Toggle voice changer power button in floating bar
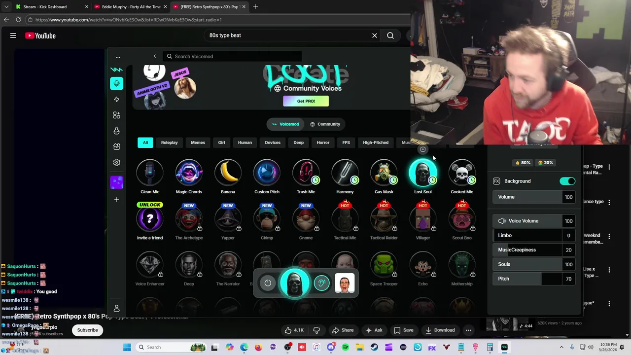 (268, 283)
